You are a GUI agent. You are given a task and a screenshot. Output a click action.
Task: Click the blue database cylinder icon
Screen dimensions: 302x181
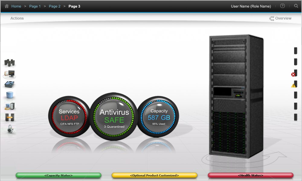[10, 95]
